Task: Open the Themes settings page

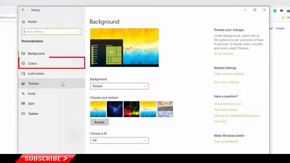Action: 52,83
